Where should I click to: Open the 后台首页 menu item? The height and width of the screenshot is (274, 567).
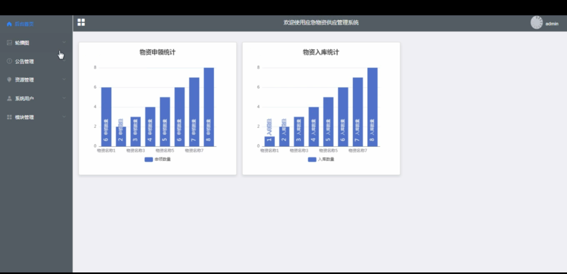pyautogui.click(x=36, y=24)
